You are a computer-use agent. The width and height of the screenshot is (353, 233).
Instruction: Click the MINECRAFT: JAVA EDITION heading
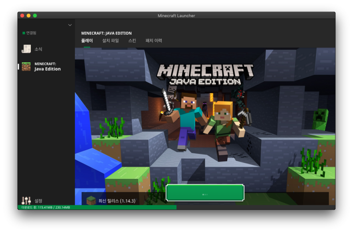pos(106,33)
